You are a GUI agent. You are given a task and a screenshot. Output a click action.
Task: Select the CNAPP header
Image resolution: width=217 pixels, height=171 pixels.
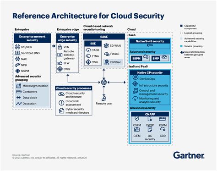[150, 114]
